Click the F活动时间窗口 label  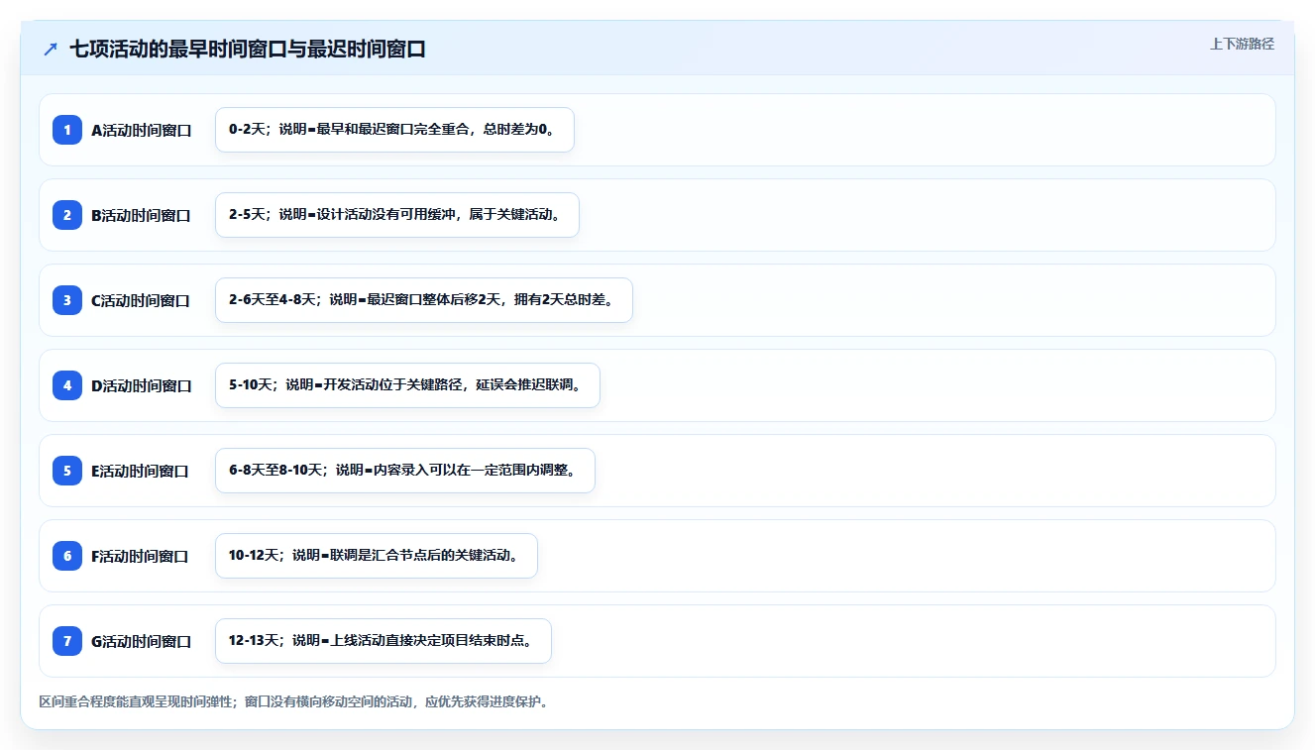[x=140, y=556]
